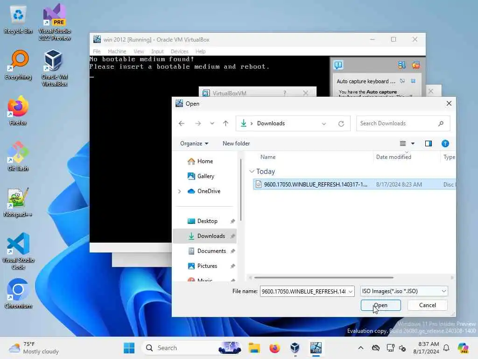Open the weather widget showing 75°F
The width and height of the screenshot is (478, 359).
(x=34, y=348)
